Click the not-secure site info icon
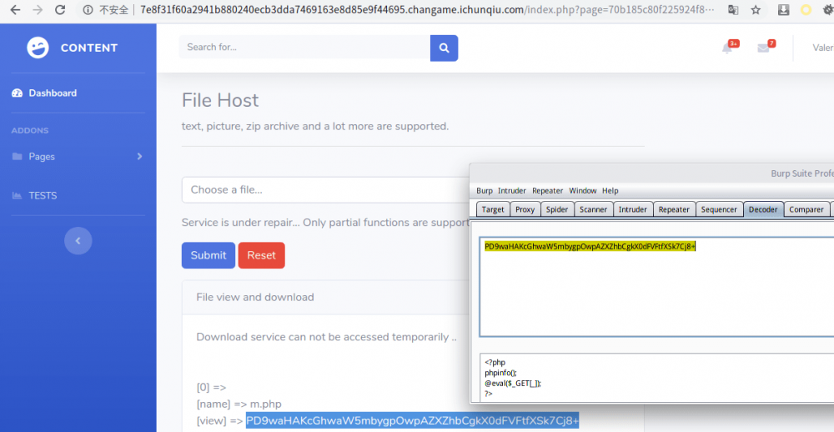 click(x=88, y=10)
